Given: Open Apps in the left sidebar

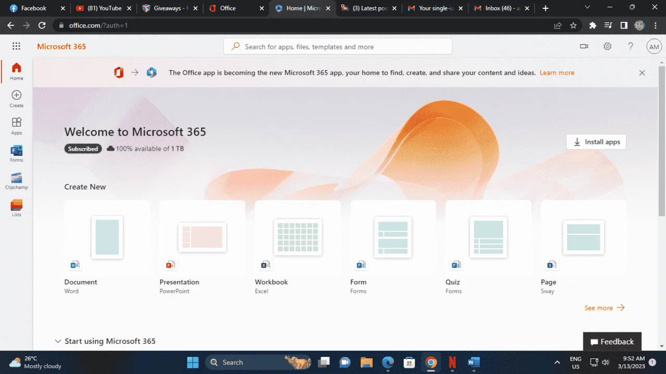Looking at the screenshot, I should (x=16, y=126).
